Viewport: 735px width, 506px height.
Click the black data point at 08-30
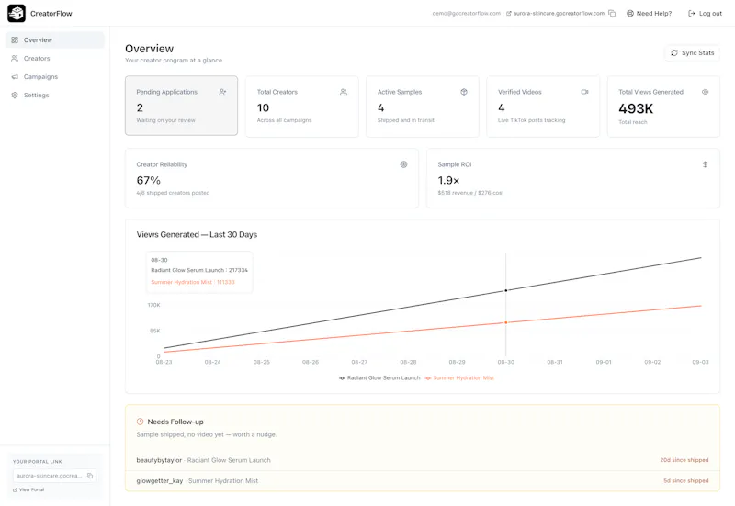506,290
